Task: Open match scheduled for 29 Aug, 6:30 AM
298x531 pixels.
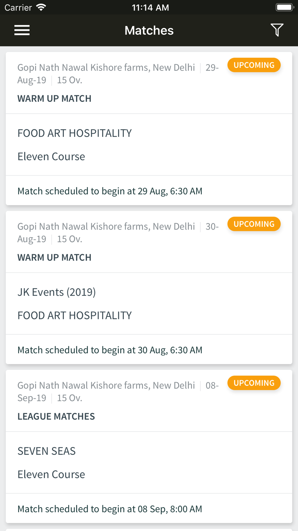Action: click(x=149, y=191)
